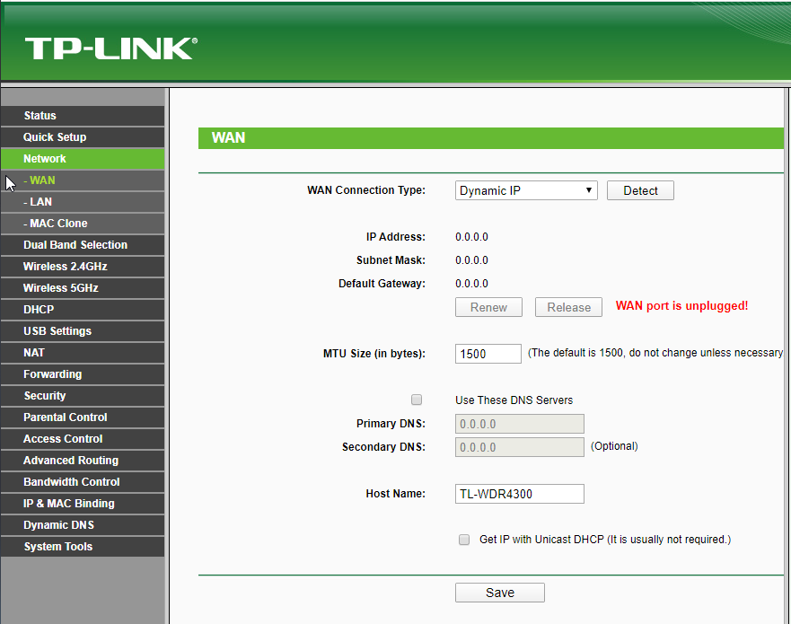Open the NAT menu item
Image resolution: width=791 pixels, height=624 pixels.
pos(83,353)
